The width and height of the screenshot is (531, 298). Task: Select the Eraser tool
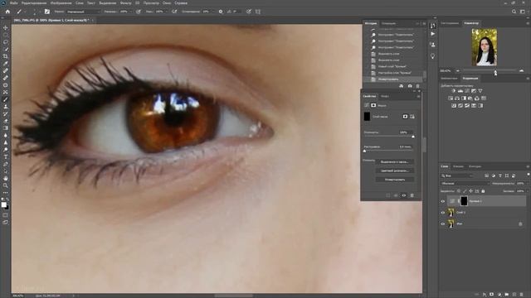click(6, 121)
